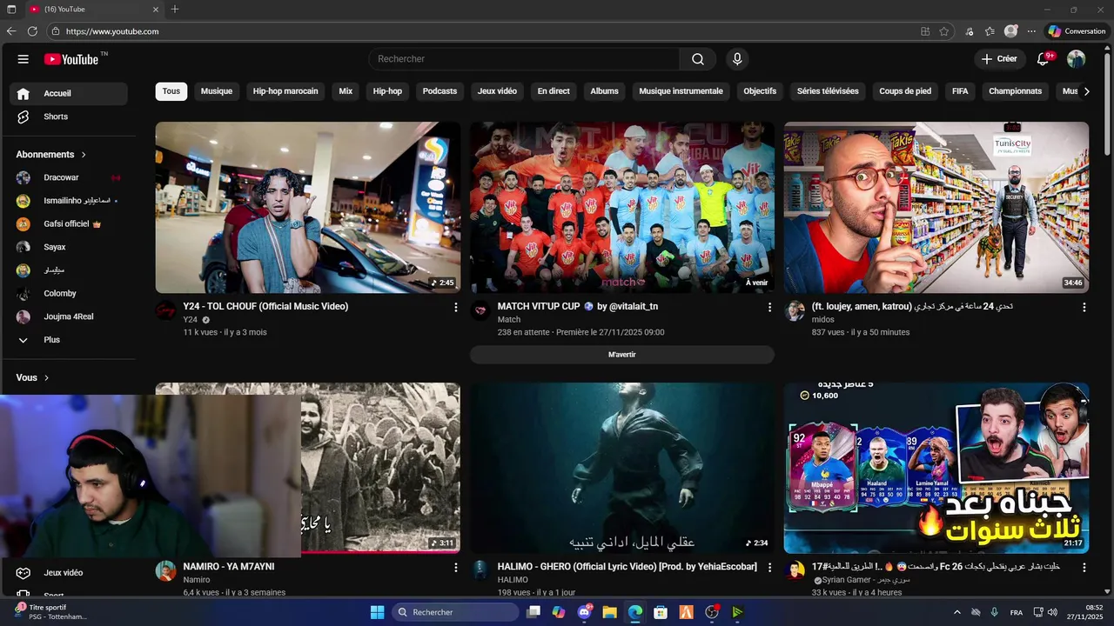Expand Plus to show more subscriptions
Image resolution: width=1114 pixels, height=626 pixels.
[x=69, y=340]
